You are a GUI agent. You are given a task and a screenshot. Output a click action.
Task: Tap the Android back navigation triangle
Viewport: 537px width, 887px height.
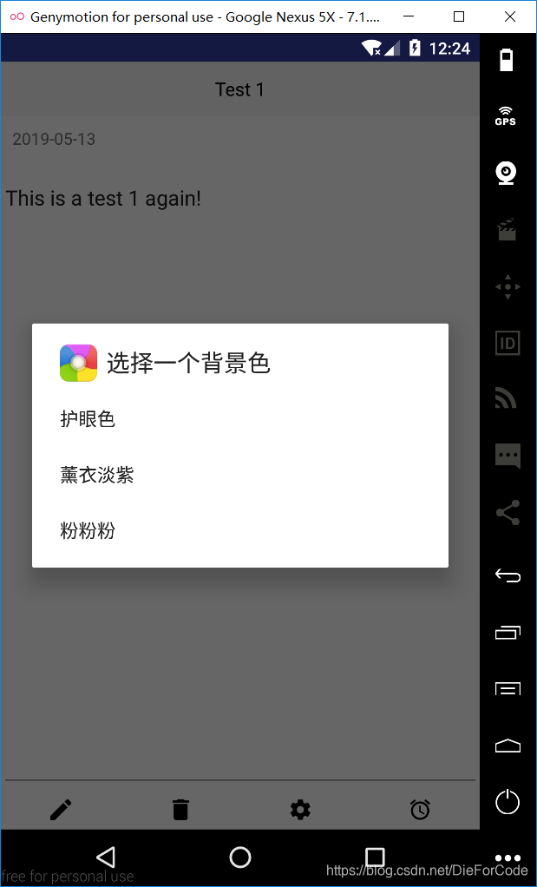tap(106, 857)
